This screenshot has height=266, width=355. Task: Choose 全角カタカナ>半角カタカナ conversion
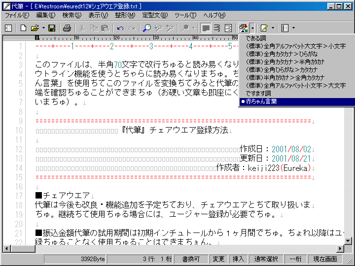pos(297,62)
